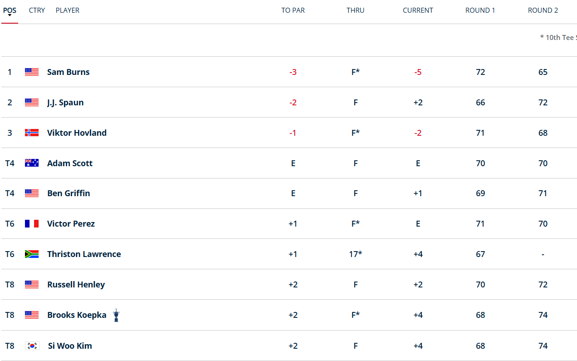This screenshot has width=577, height=361.
Task: Click the USA flag next to Russell Henley
Action: 31,284
